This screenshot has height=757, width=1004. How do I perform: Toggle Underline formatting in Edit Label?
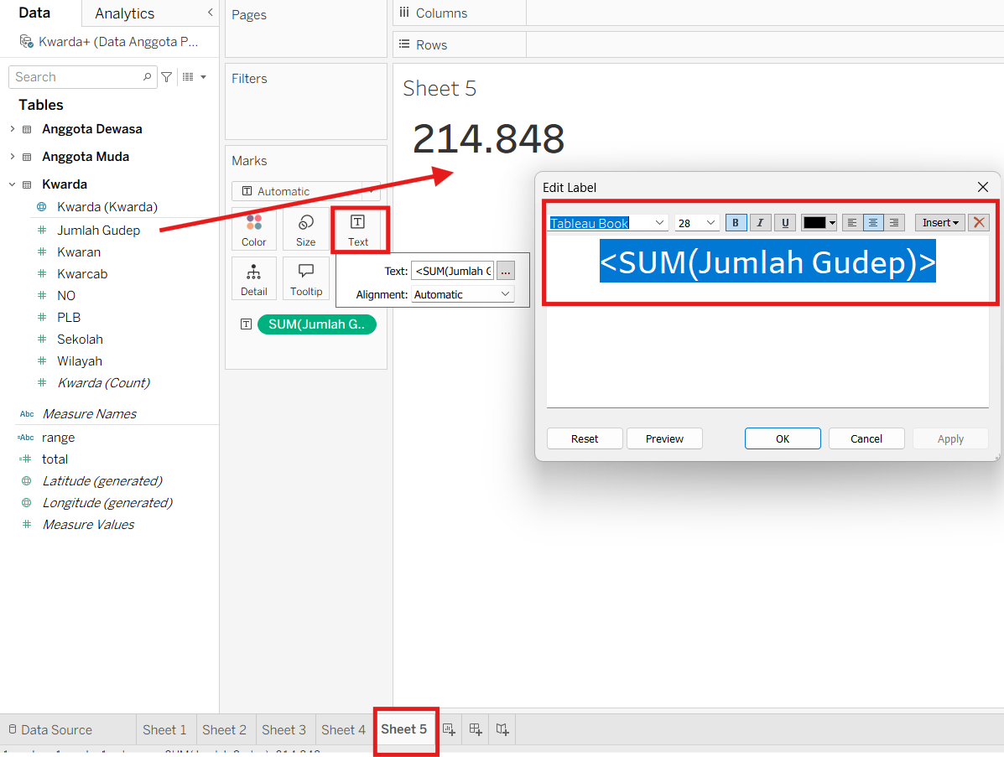click(785, 222)
